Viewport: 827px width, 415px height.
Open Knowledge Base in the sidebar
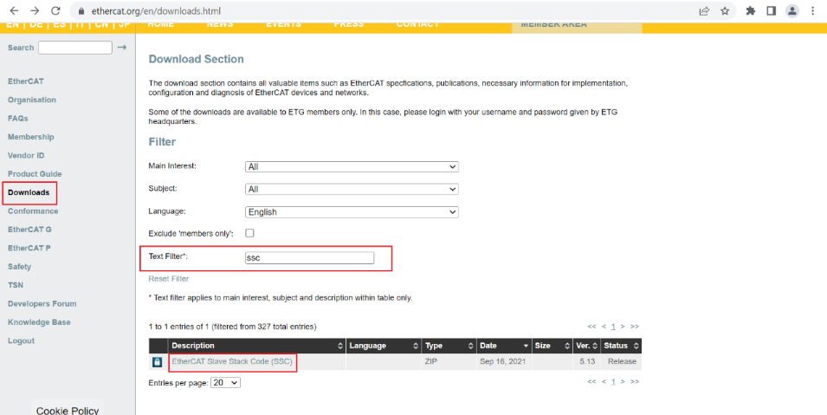point(39,322)
